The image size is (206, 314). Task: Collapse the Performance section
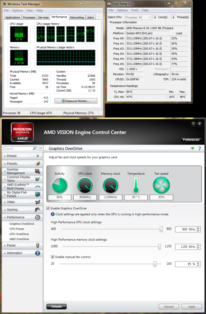(x=5, y=217)
